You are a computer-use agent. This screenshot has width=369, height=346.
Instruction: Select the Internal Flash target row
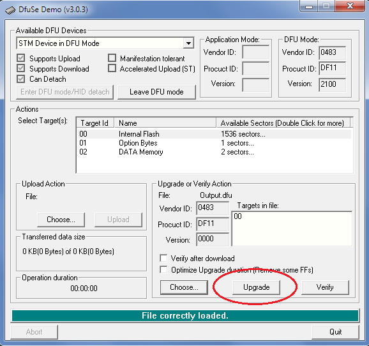(214, 134)
